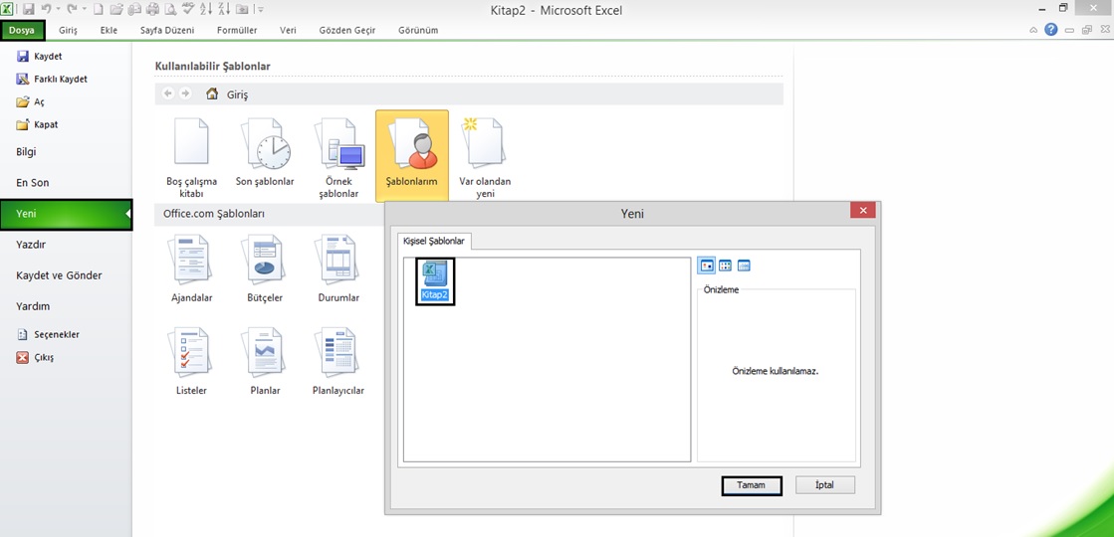Open the Yazdır print section
The width and height of the screenshot is (1114, 537).
(x=31, y=245)
